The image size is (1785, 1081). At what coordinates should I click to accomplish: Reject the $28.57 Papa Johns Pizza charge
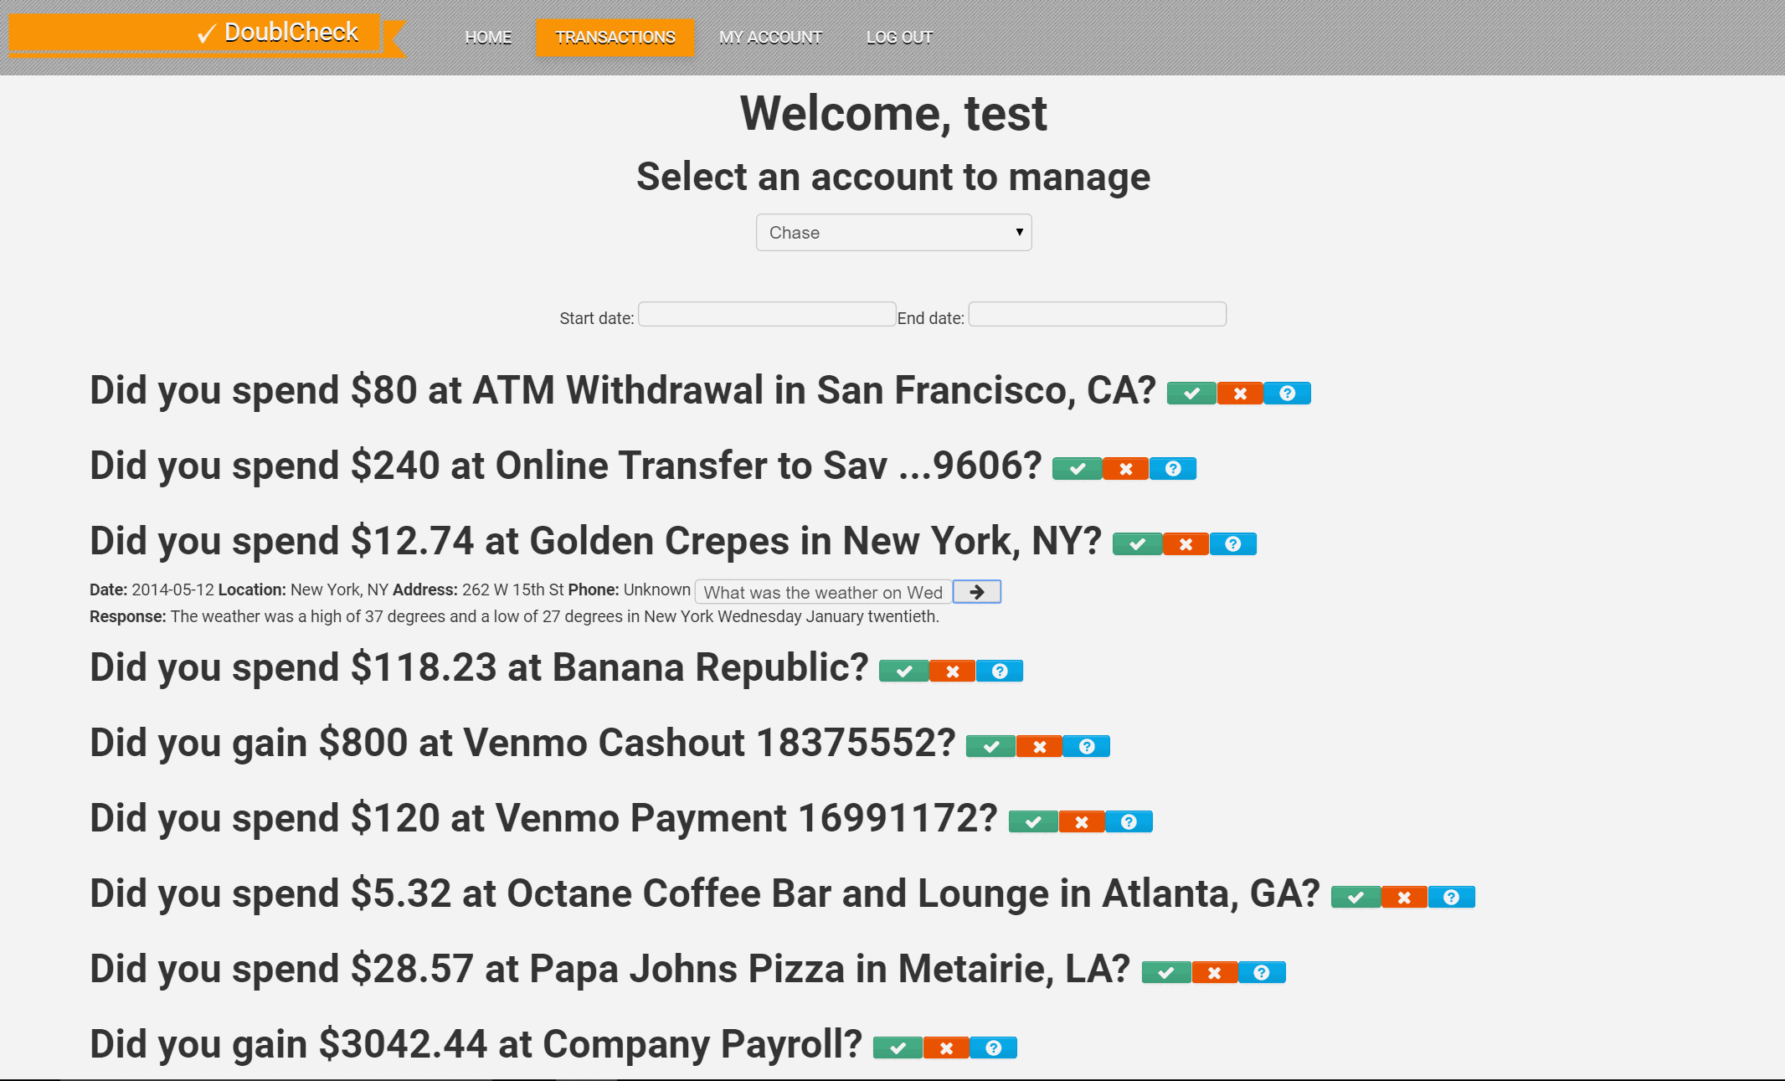tap(1215, 973)
